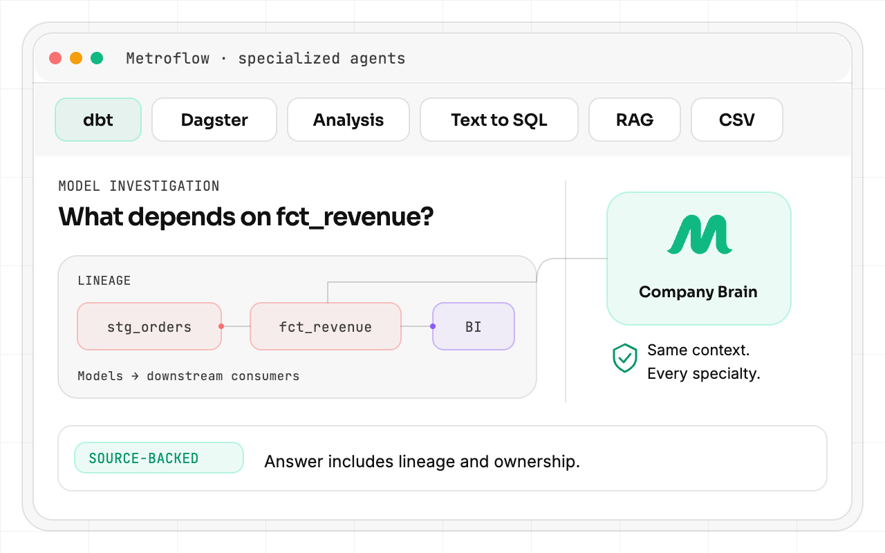Click the green maximize window dot
The width and height of the screenshot is (885, 553).
coord(97,59)
